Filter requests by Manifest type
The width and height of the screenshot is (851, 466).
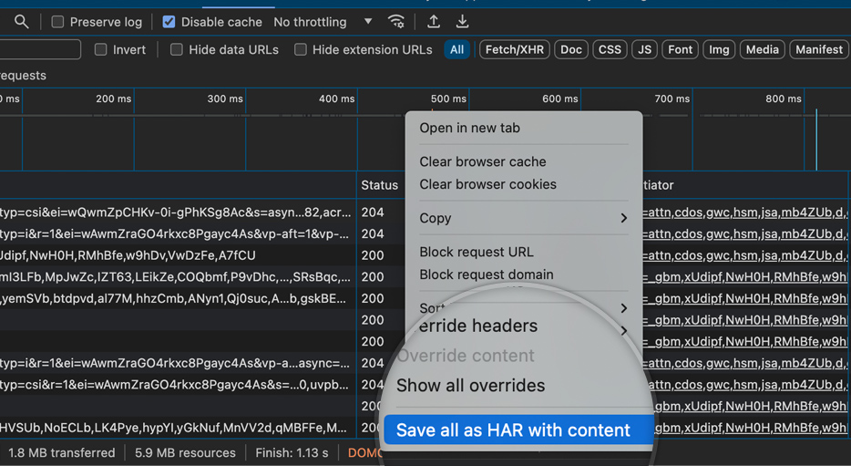pos(819,49)
